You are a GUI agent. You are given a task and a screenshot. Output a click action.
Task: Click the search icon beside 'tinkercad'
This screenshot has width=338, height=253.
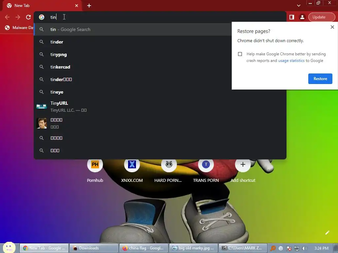coord(42,67)
